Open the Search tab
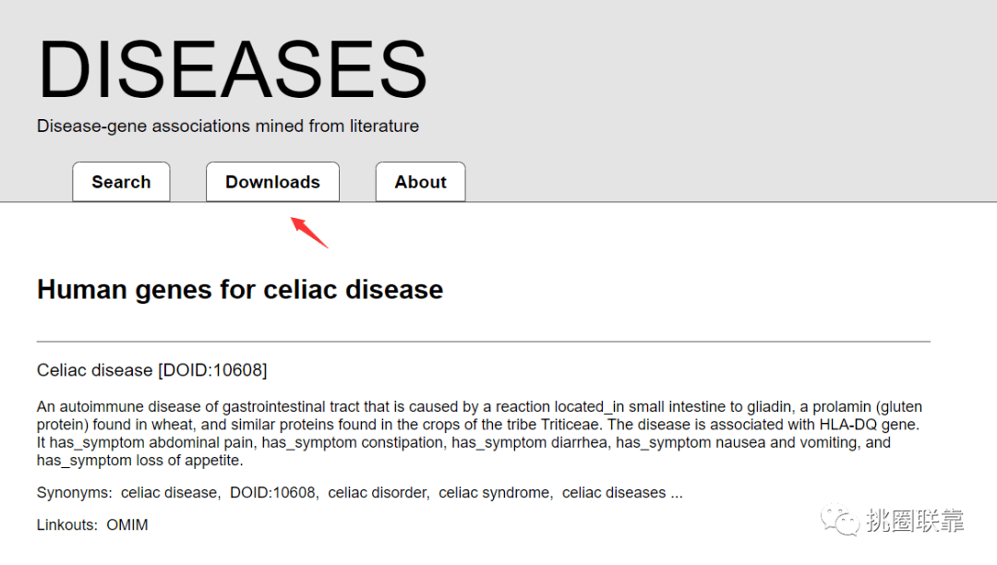Image resolution: width=997 pixels, height=565 pixels. pos(121,182)
